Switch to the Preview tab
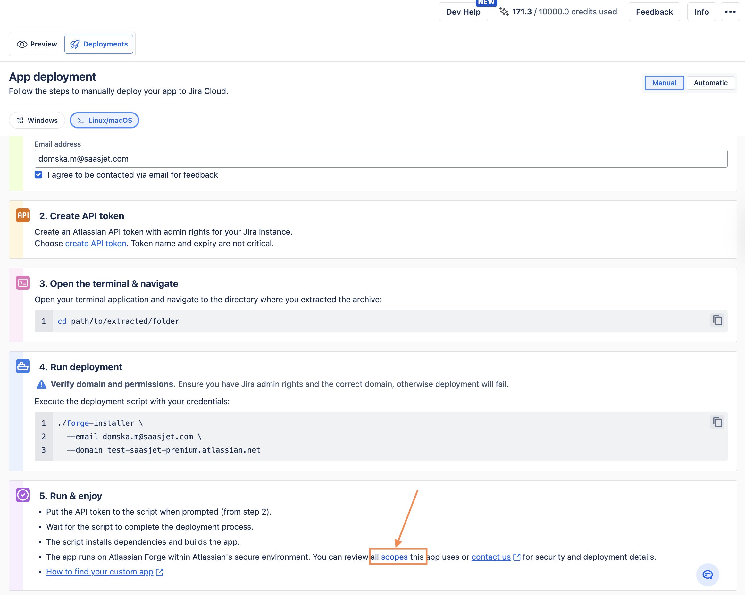This screenshot has width=745, height=595. point(37,44)
